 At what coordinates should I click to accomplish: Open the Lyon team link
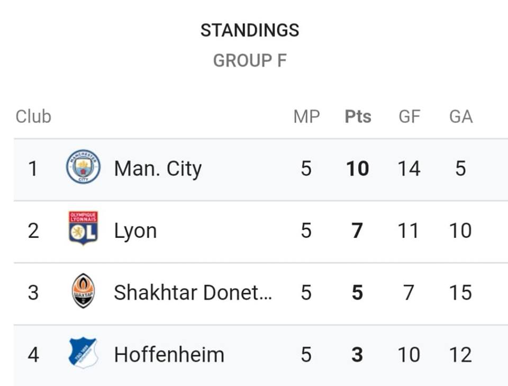pyautogui.click(x=135, y=231)
